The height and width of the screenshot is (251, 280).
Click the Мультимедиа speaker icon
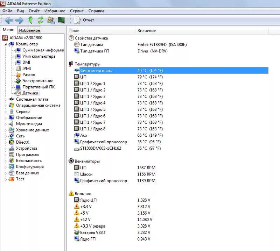pyautogui.click(x=12, y=124)
